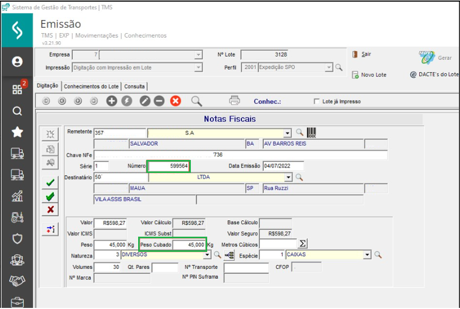Screen dimensions: 460x309
Task: Toggle the Lote já Impresso checkbox
Action: pos(317,102)
